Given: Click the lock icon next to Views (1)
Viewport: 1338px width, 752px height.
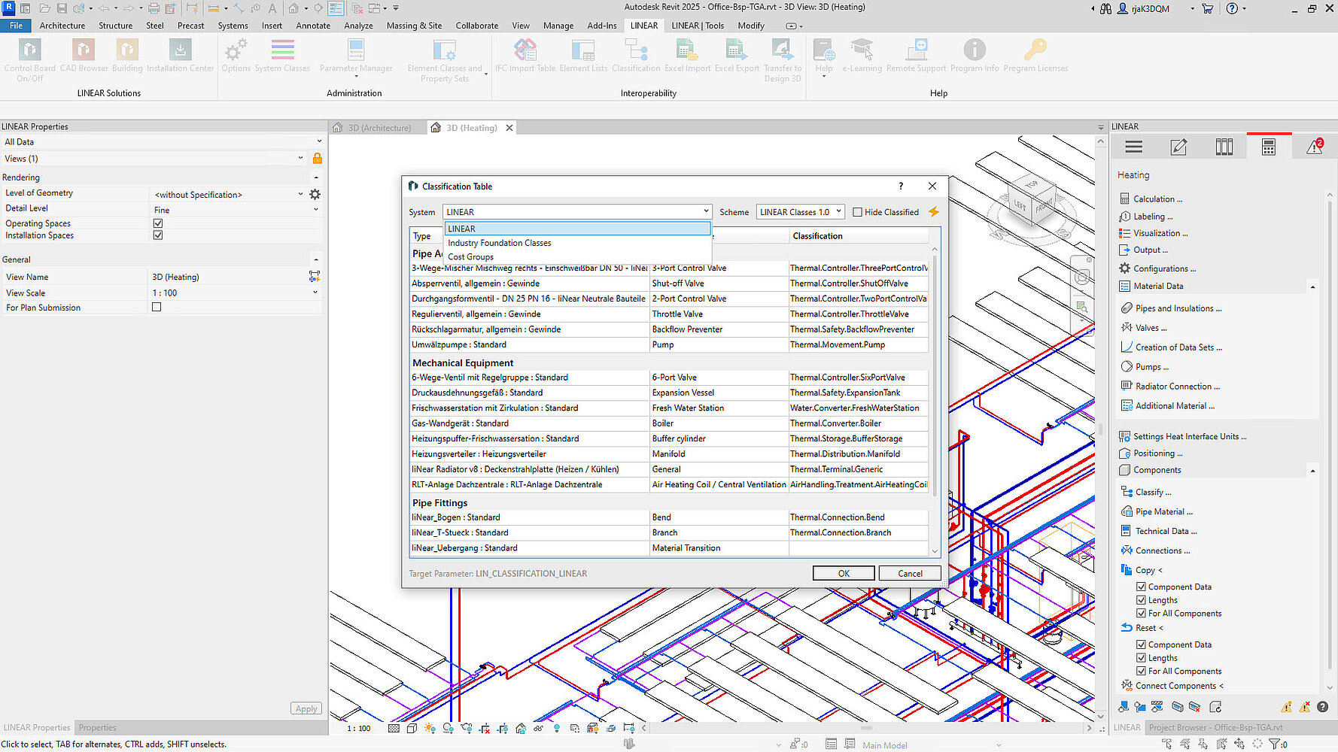Looking at the screenshot, I should pyautogui.click(x=317, y=158).
